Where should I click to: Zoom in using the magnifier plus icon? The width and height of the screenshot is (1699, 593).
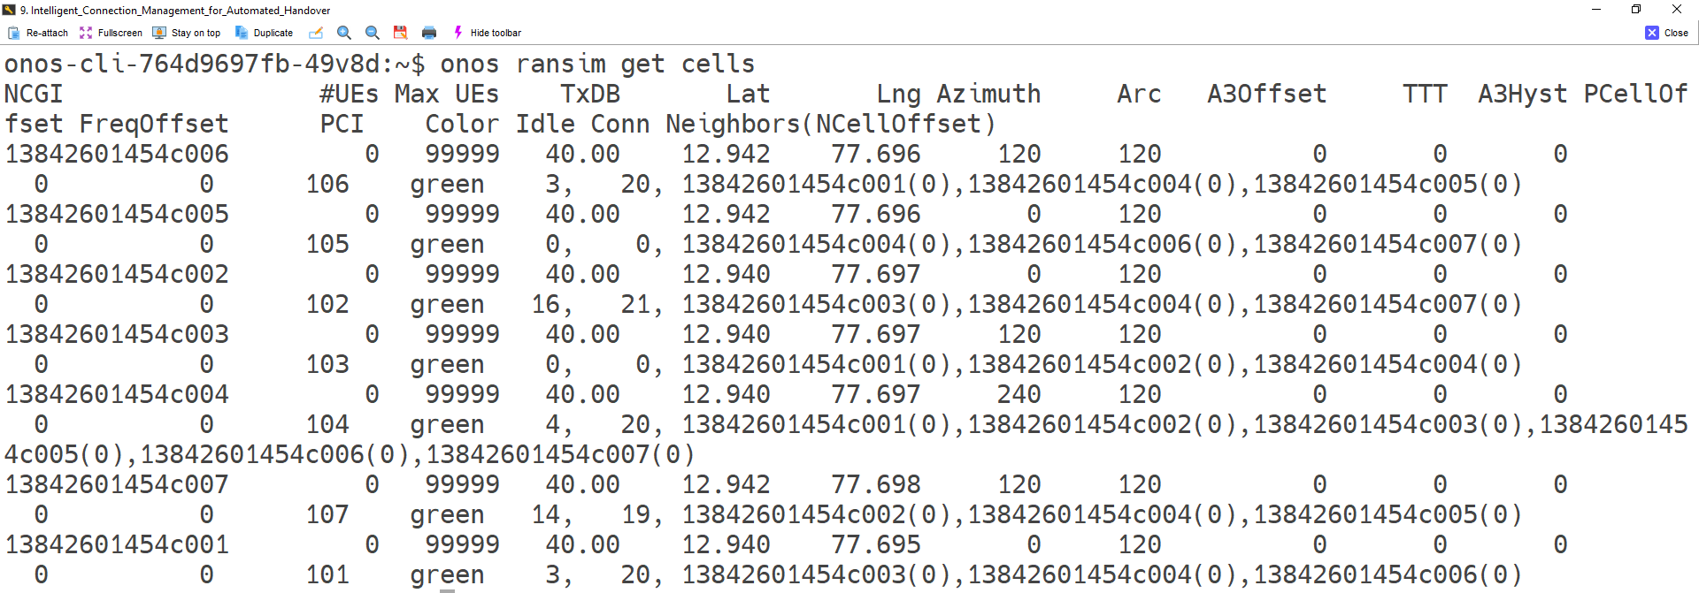[x=344, y=33]
